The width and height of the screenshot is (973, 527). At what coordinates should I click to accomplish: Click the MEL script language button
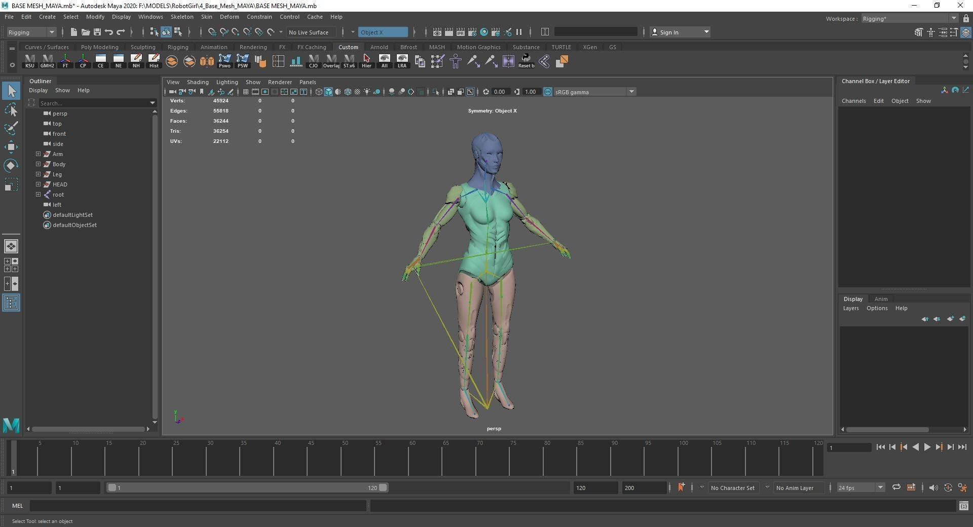pyautogui.click(x=17, y=505)
